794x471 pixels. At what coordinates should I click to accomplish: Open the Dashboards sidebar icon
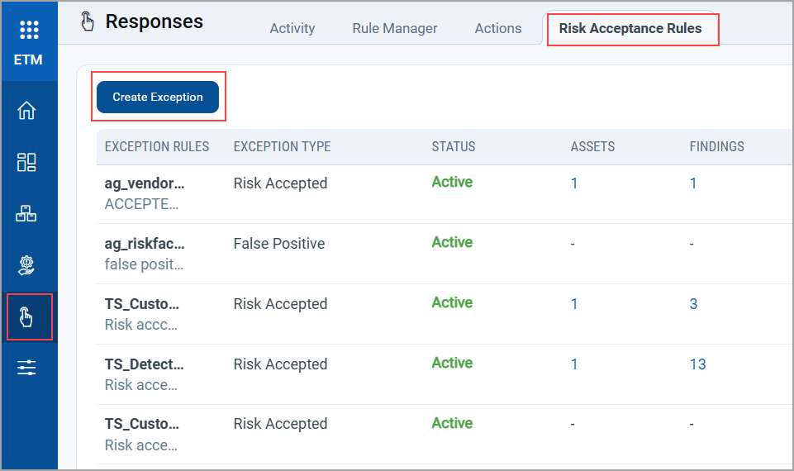[26, 162]
